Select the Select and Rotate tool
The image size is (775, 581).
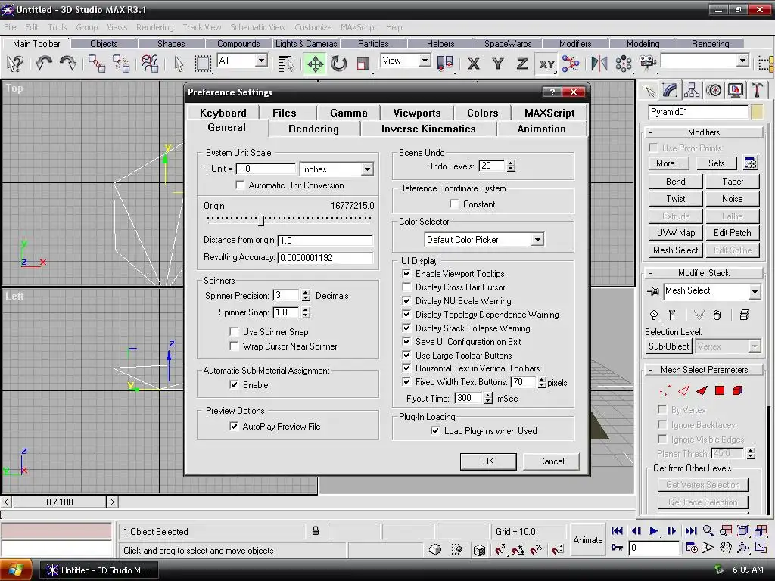tap(339, 64)
